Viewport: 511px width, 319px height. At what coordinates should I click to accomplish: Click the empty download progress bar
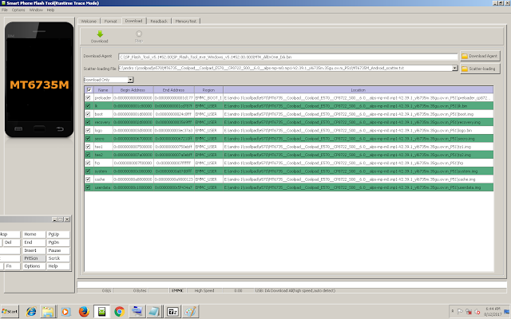point(291,285)
